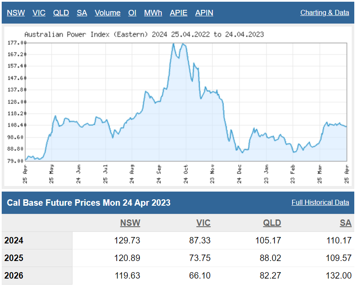The width and height of the screenshot is (356, 285).
Task: Select the APIE index tab
Action: tap(178, 13)
